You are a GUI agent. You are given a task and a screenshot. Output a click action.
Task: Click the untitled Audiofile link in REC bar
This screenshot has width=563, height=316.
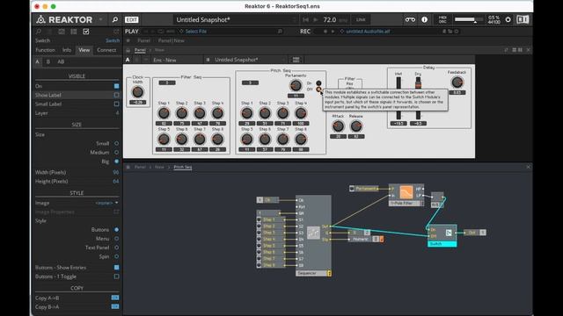[x=368, y=32]
